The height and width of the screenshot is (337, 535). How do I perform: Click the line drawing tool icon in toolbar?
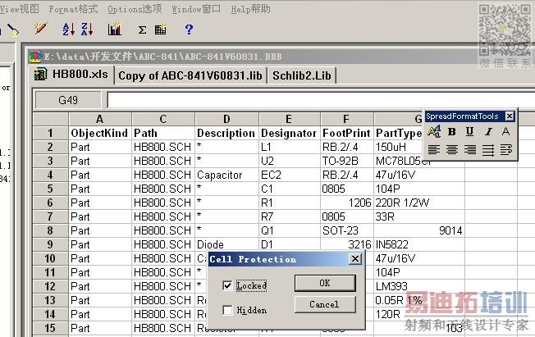click(x=13, y=30)
